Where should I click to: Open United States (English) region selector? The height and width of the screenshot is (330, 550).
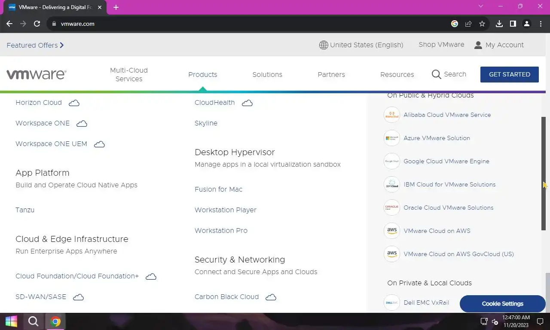[x=361, y=45]
